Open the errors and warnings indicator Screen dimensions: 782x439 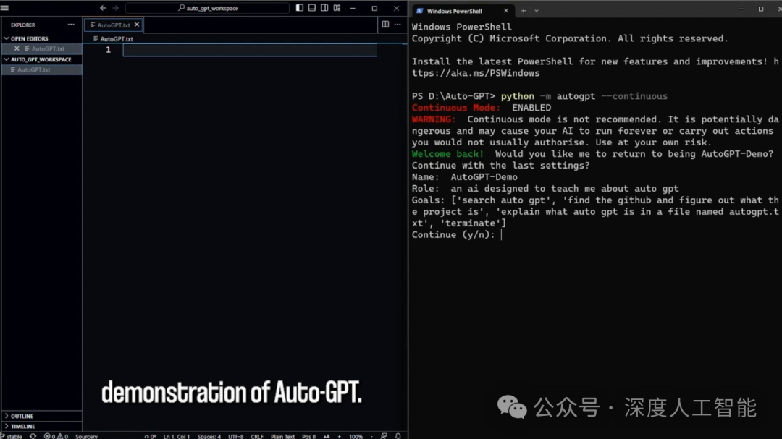[55, 436]
